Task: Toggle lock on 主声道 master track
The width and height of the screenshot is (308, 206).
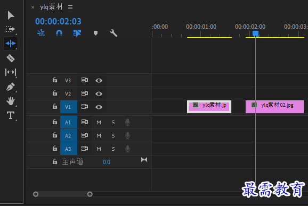Action: [55, 161]
